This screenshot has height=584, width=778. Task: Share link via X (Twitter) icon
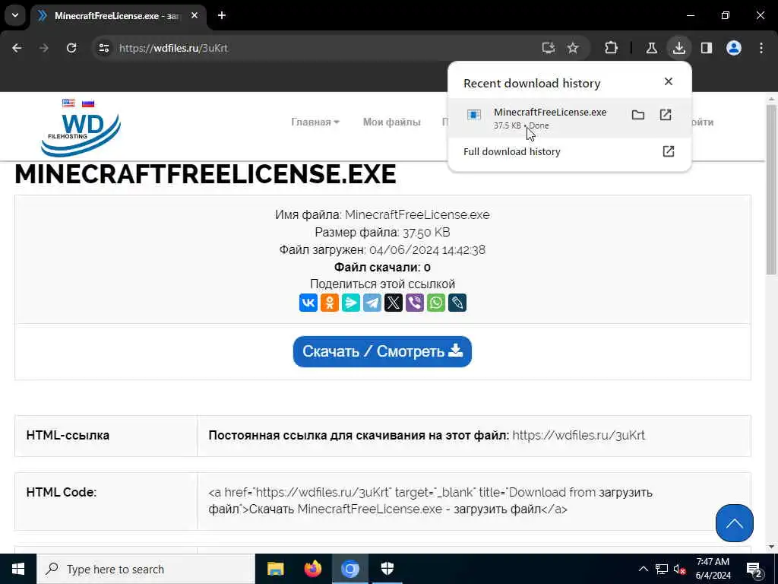394,303
